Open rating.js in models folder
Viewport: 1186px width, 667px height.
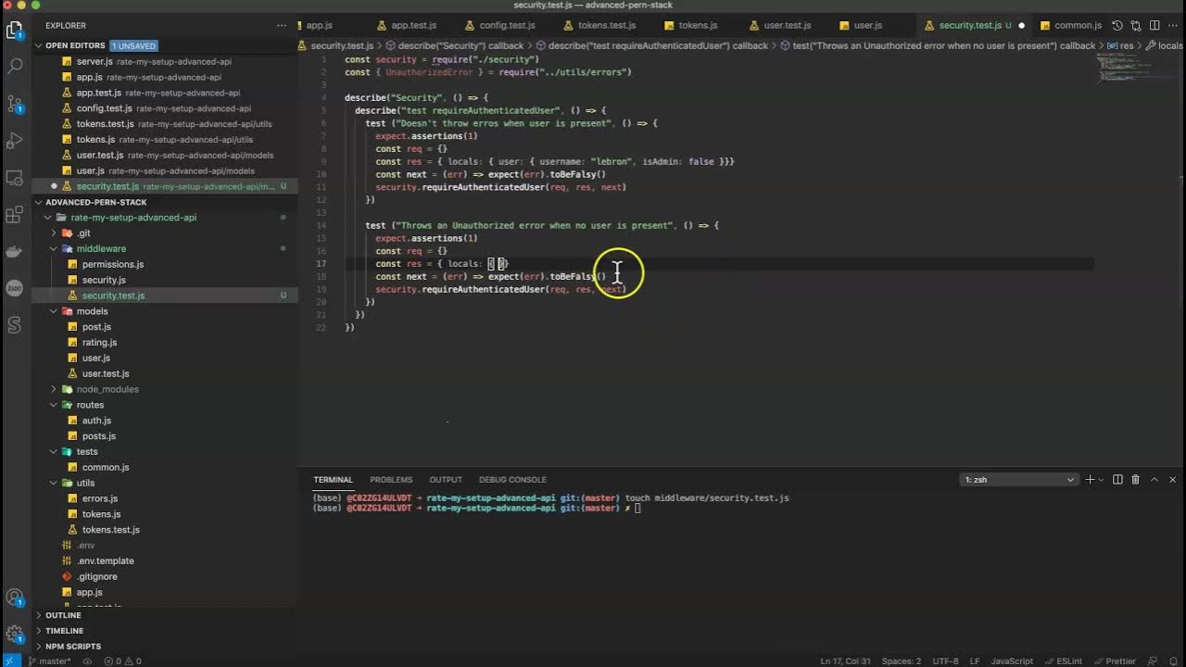coord(99,343)
